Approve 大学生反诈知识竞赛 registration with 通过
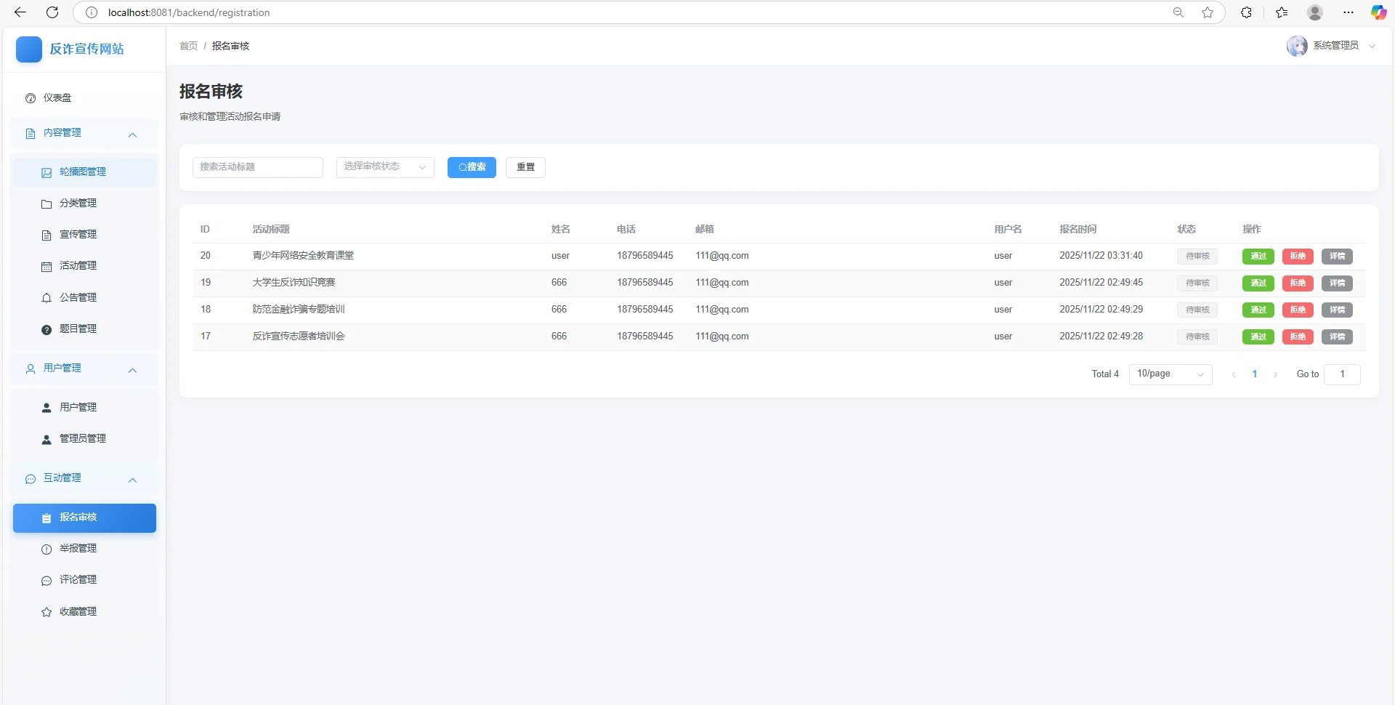The width and height of the screenshot is (1395, 705). pos(1258,283)
